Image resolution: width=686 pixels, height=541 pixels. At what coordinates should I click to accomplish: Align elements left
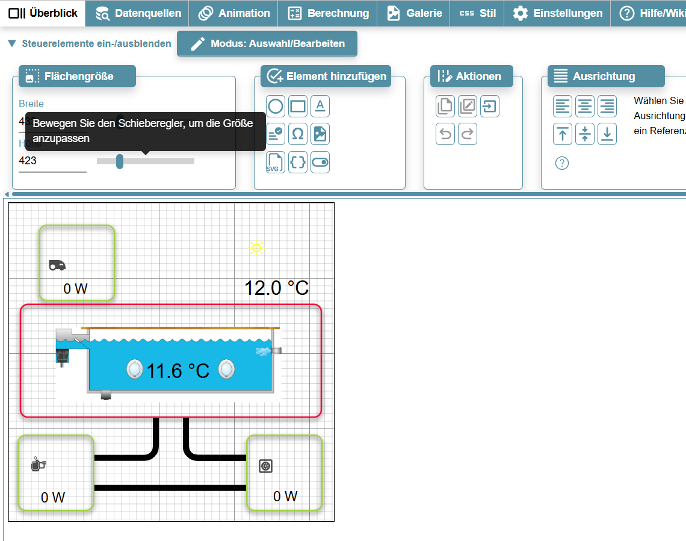pyautogui.click(x=563, y=107)
